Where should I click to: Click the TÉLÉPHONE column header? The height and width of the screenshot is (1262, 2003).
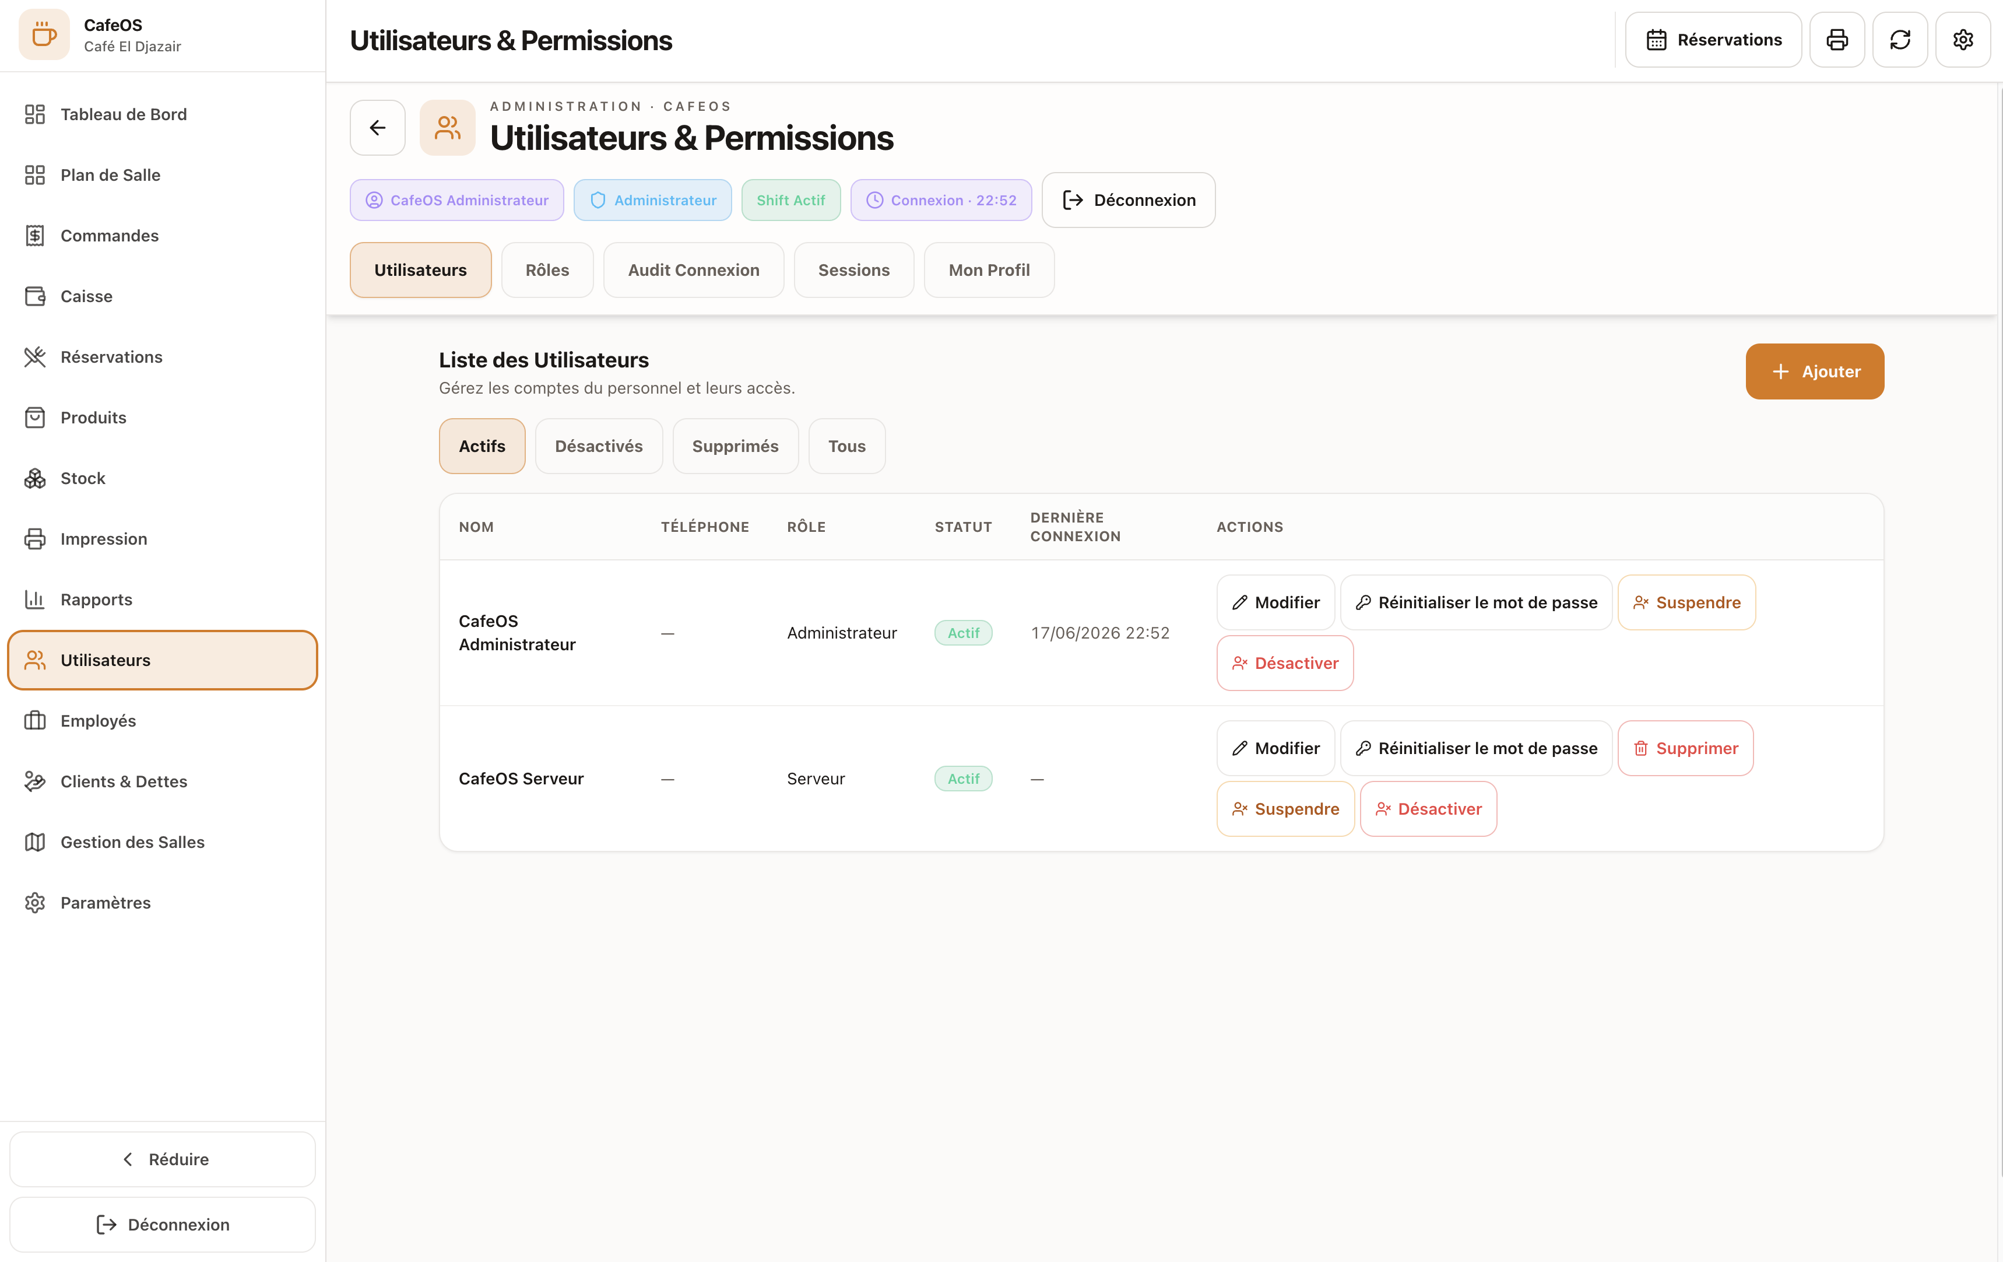coord(705,527)
